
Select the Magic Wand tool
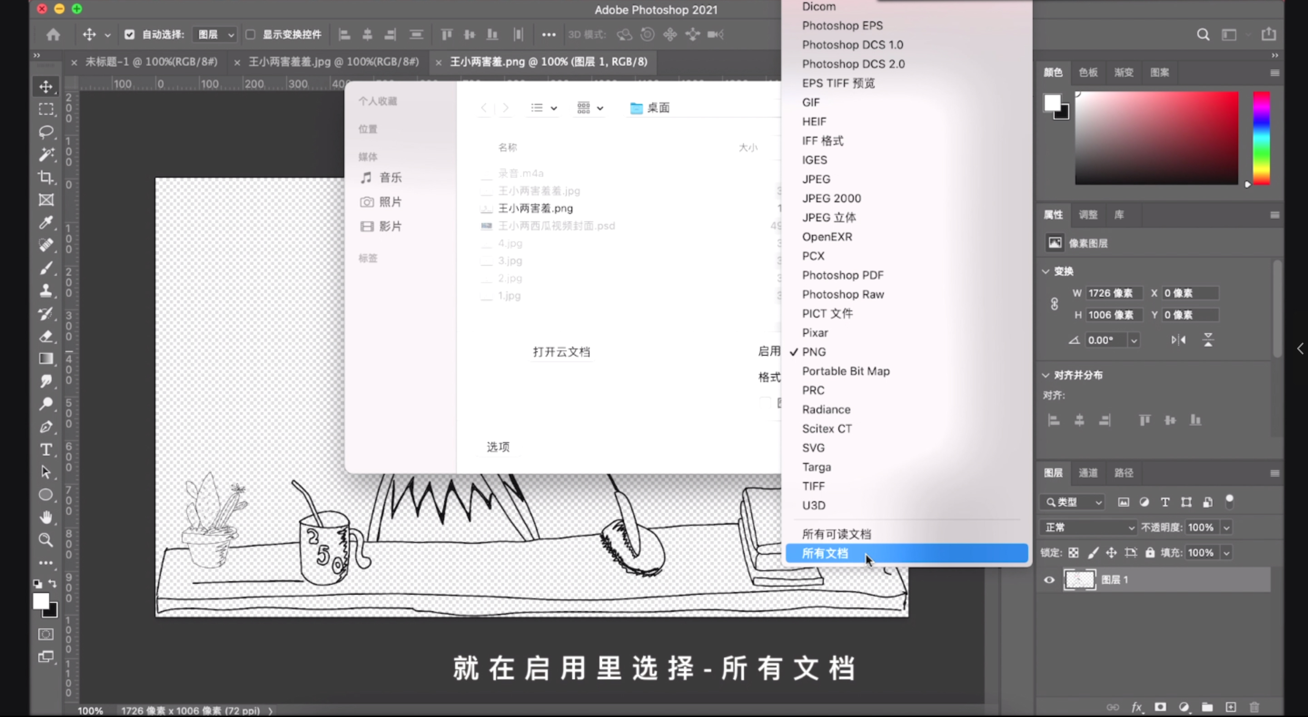[x=46, y=154]
